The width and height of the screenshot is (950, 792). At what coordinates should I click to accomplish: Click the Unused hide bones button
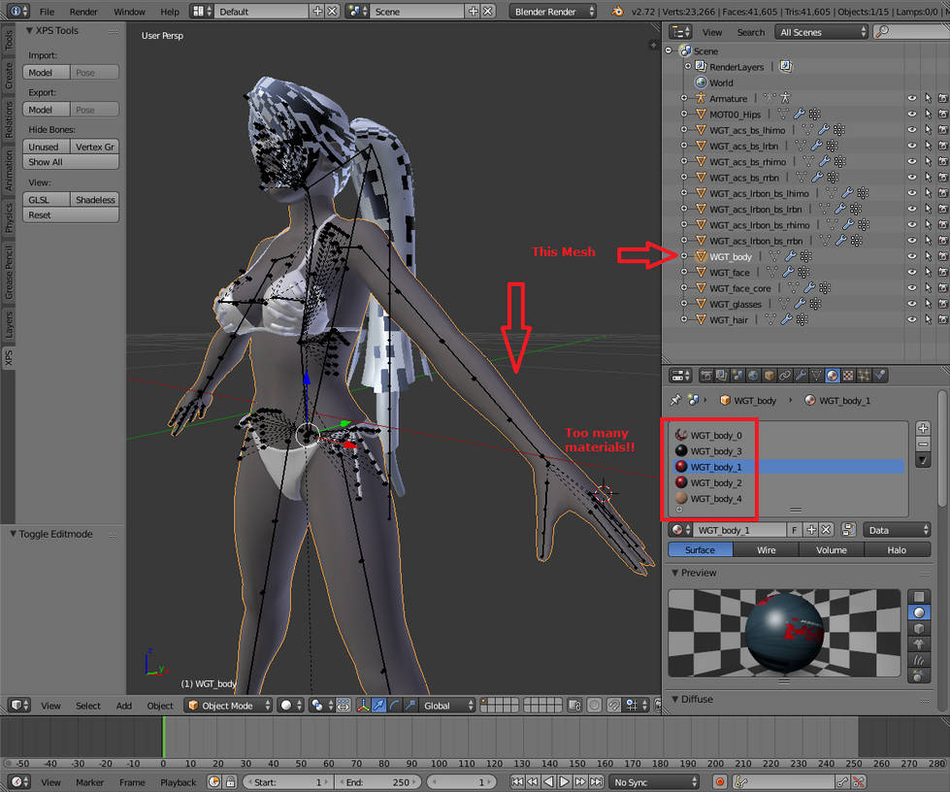click(47, 147)
